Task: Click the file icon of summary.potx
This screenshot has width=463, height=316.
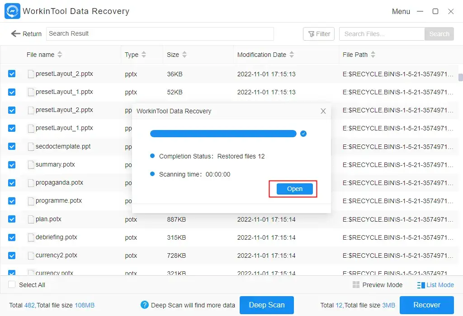Action: click(31, 164)
